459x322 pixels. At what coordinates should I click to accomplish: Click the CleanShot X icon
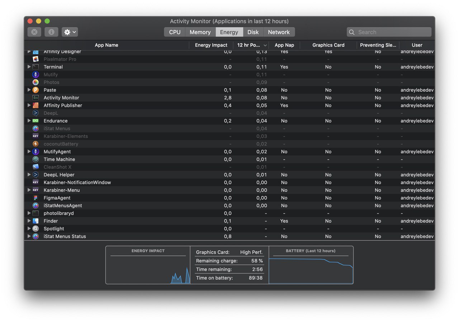click(x=36, y=167)
